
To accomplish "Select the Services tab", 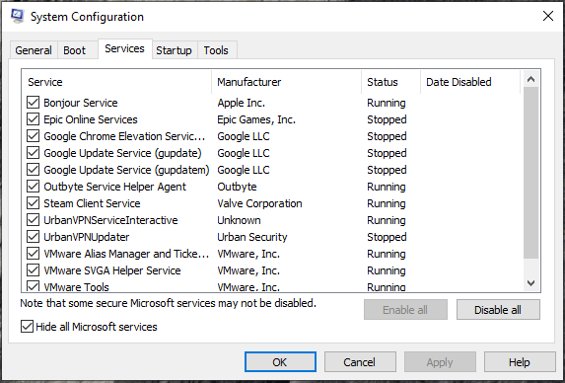I will coord(124,48).
